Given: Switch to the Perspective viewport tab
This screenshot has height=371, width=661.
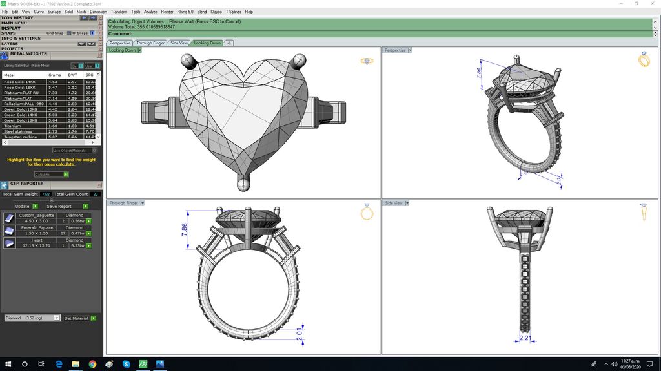Looking at the screenshot, I should coord(119,43).
